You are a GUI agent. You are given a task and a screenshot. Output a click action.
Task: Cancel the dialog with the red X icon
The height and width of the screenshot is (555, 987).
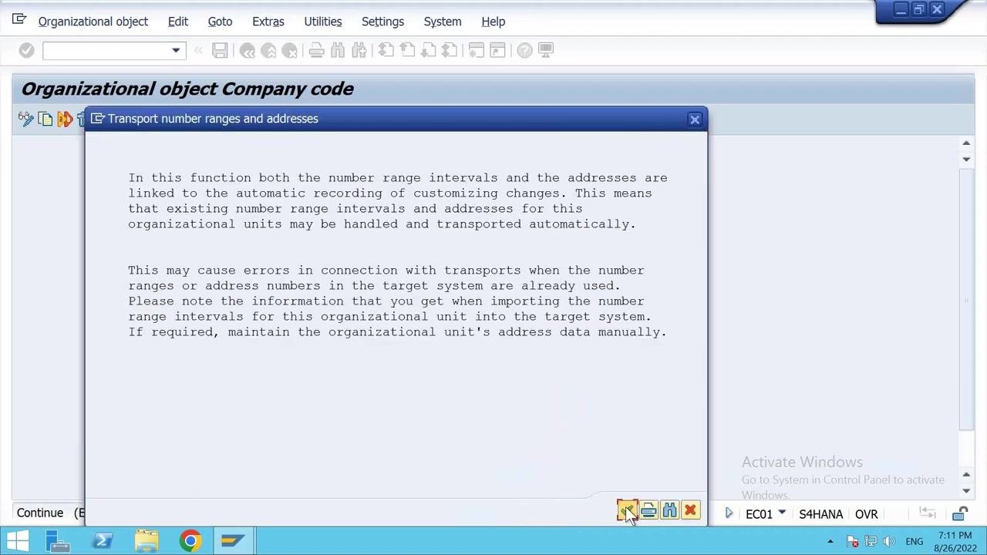point(690,510)
